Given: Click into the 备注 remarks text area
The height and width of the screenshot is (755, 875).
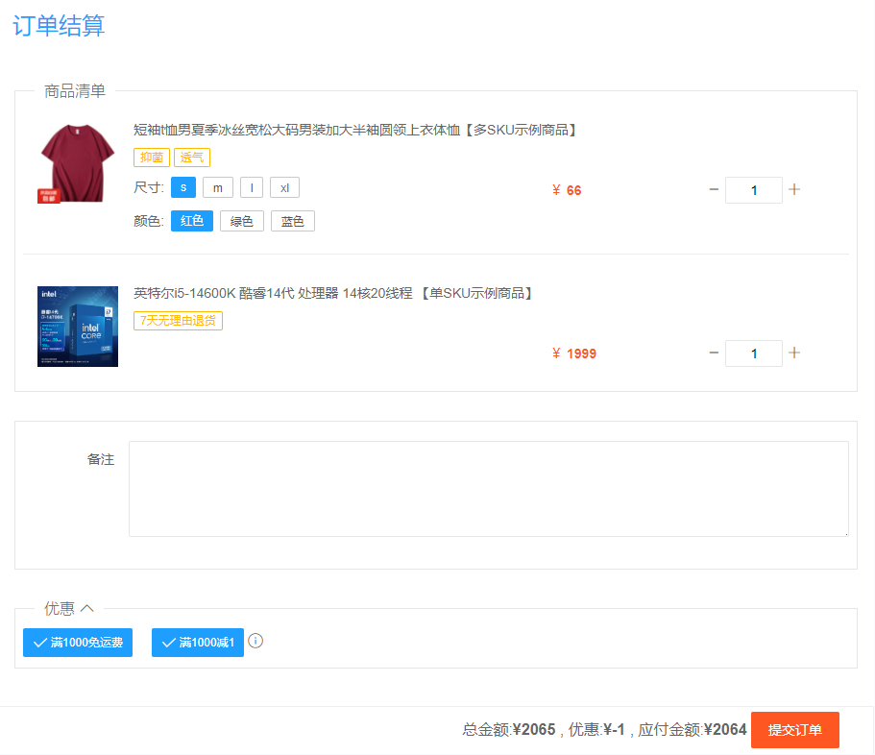Looking at the screenshot, I should [488, 488].
